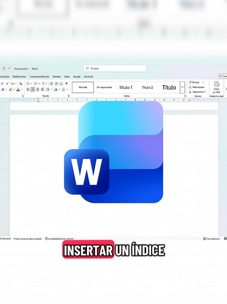Select the Normal style
Viewport: 227px width, 304px height.
click(x=83, y=87)
